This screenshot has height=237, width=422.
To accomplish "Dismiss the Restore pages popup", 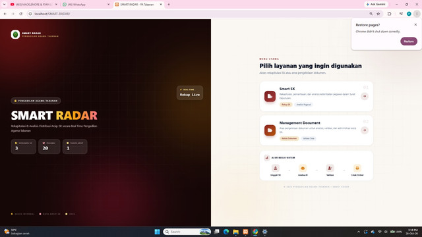I will (x=415, y=25).
